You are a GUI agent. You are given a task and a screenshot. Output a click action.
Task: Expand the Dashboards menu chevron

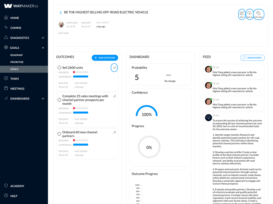pos(43,99)
